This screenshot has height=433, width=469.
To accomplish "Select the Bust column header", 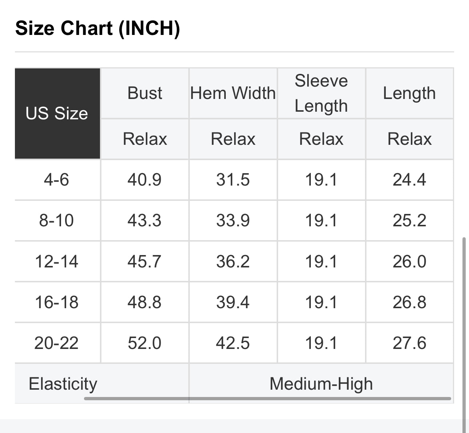I will [x=145, y=93].
